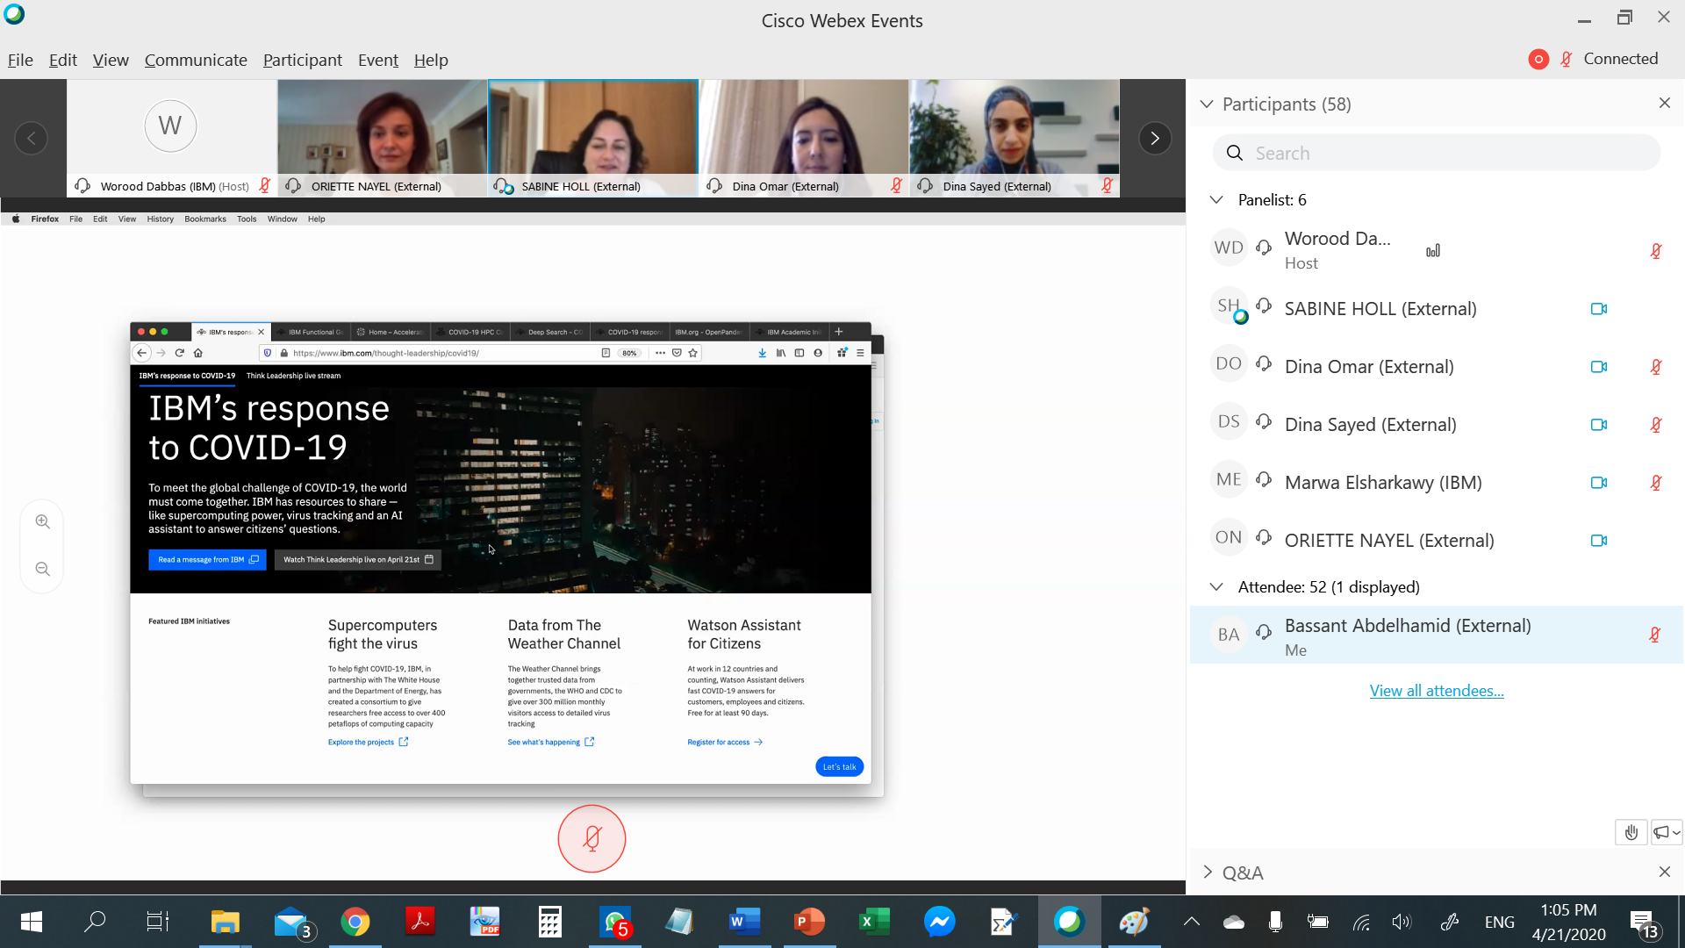Open the Event menu

pos(378,60)
